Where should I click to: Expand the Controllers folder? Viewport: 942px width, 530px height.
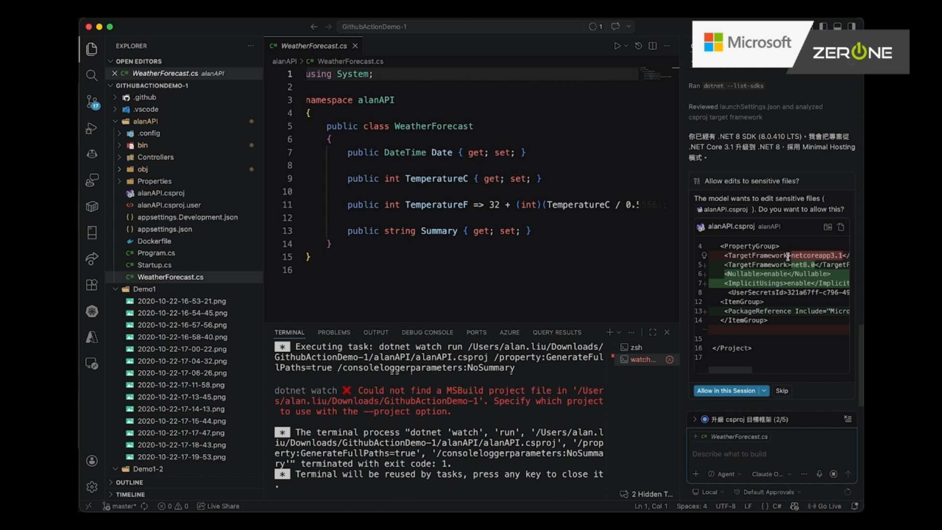[155, 157]
